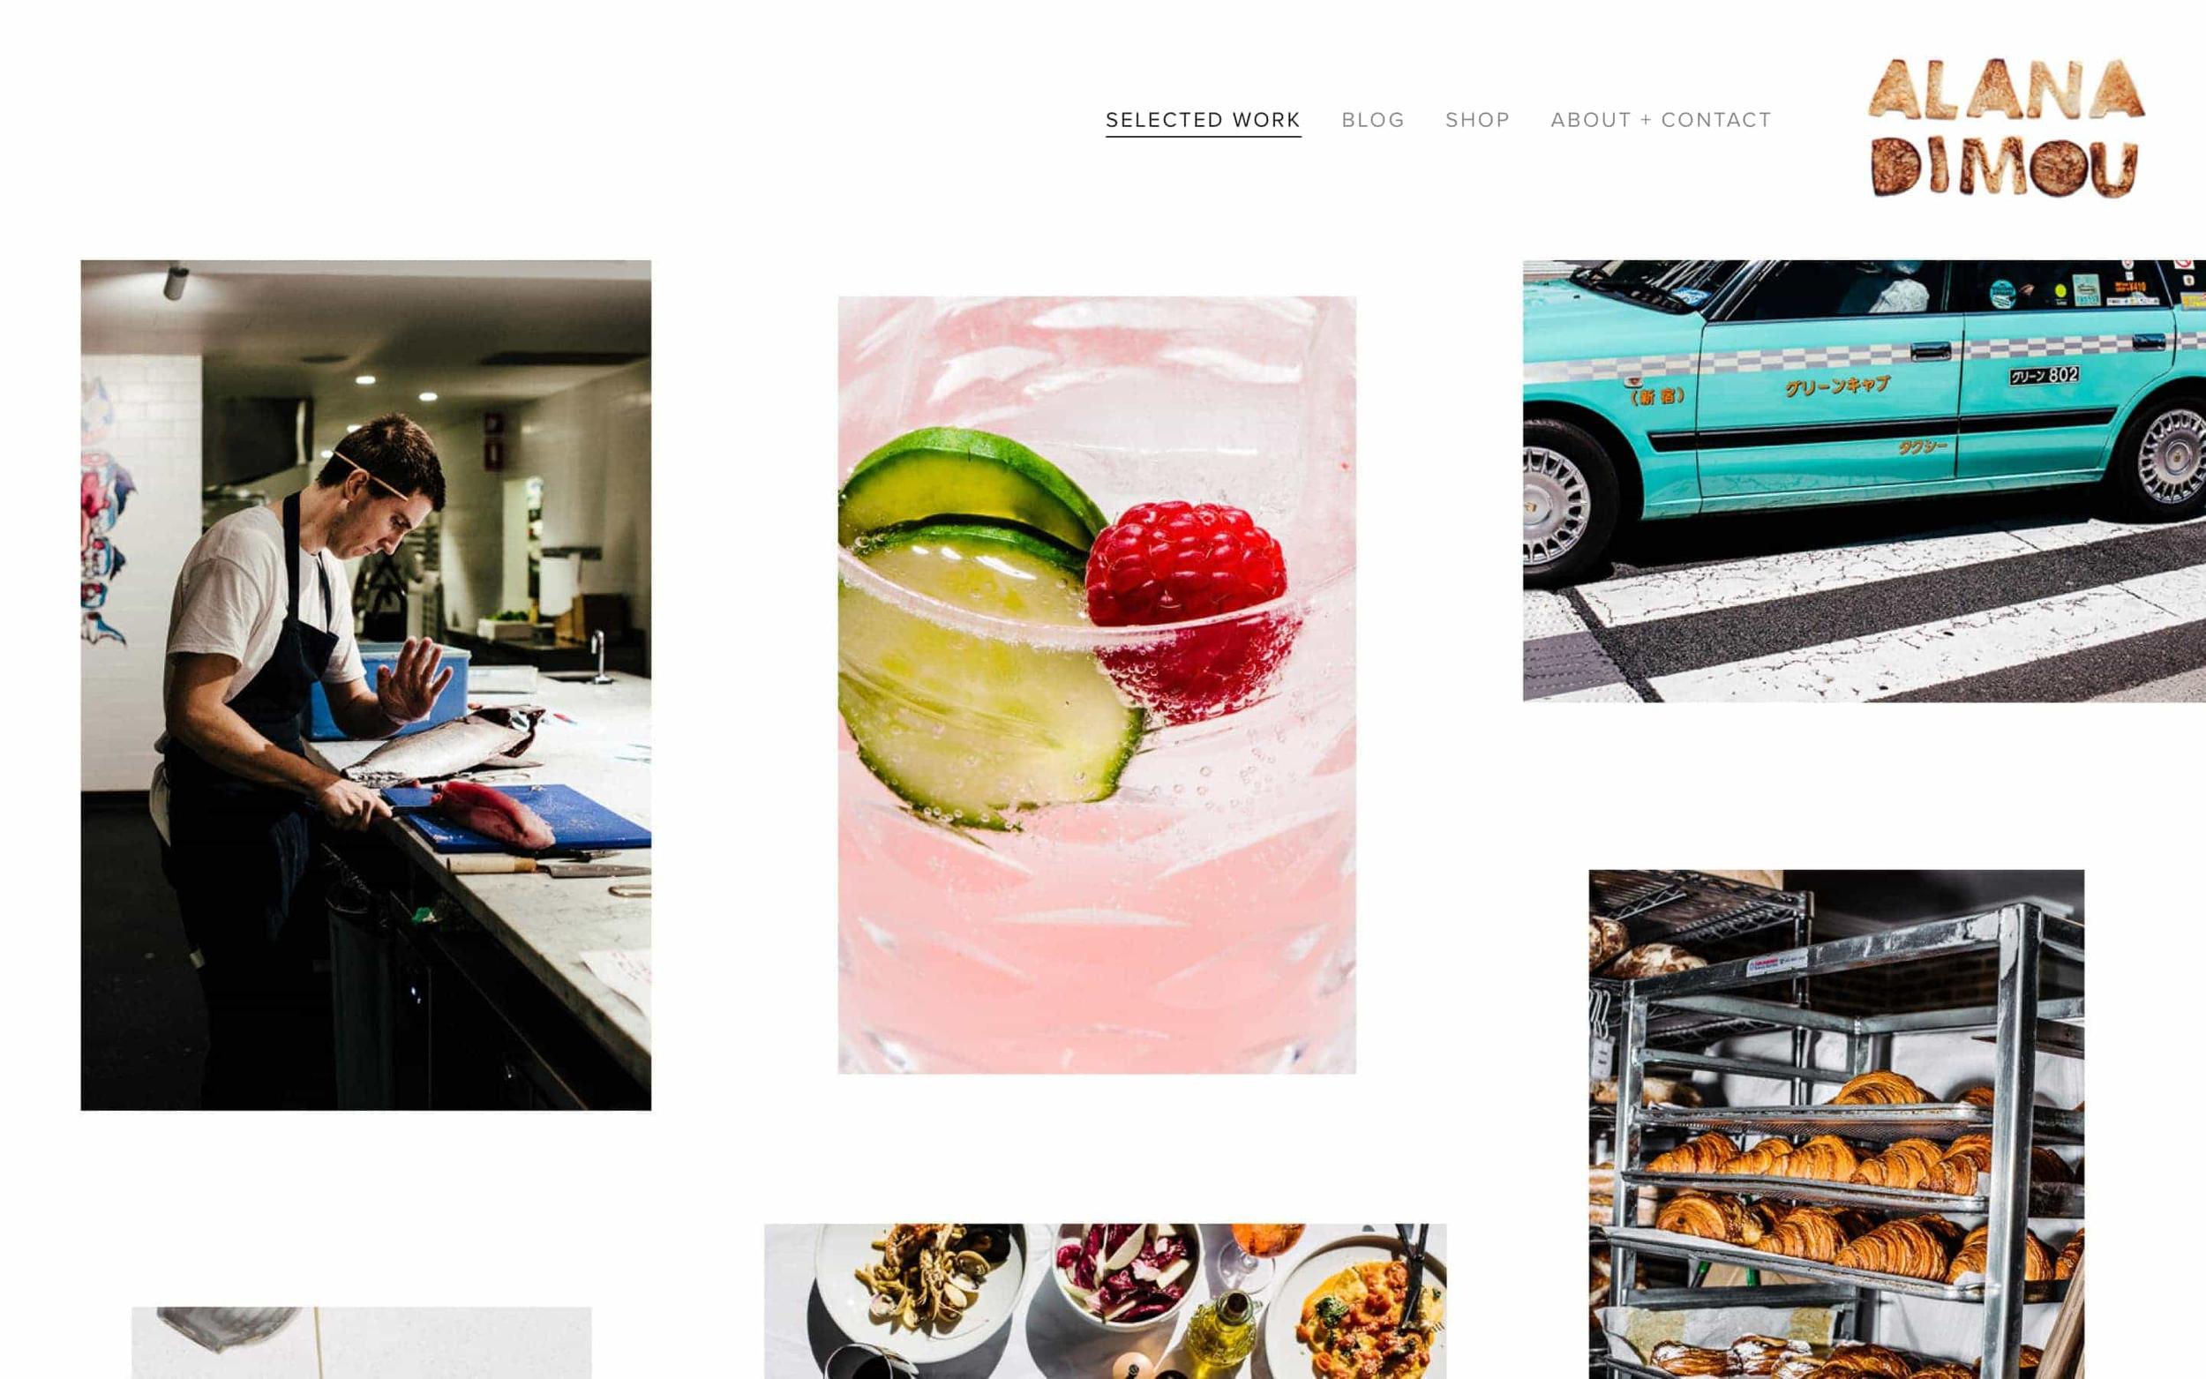Image resolution: width=2206 pixels, height=1379 pixels.
Task: Open the teal Japanese taxi photo
Action: [1864, 481]
